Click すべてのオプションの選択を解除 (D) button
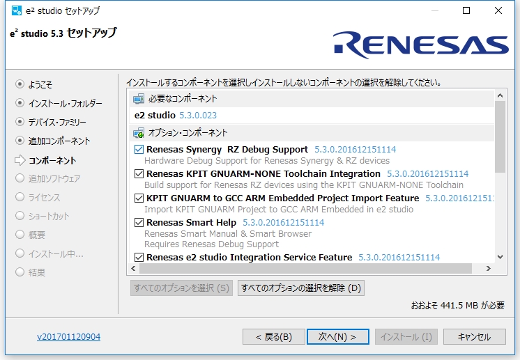 (301, 288)
